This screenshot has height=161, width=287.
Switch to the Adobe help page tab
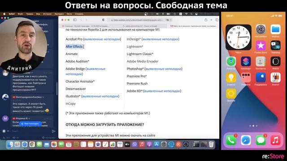tap(193, 26)
